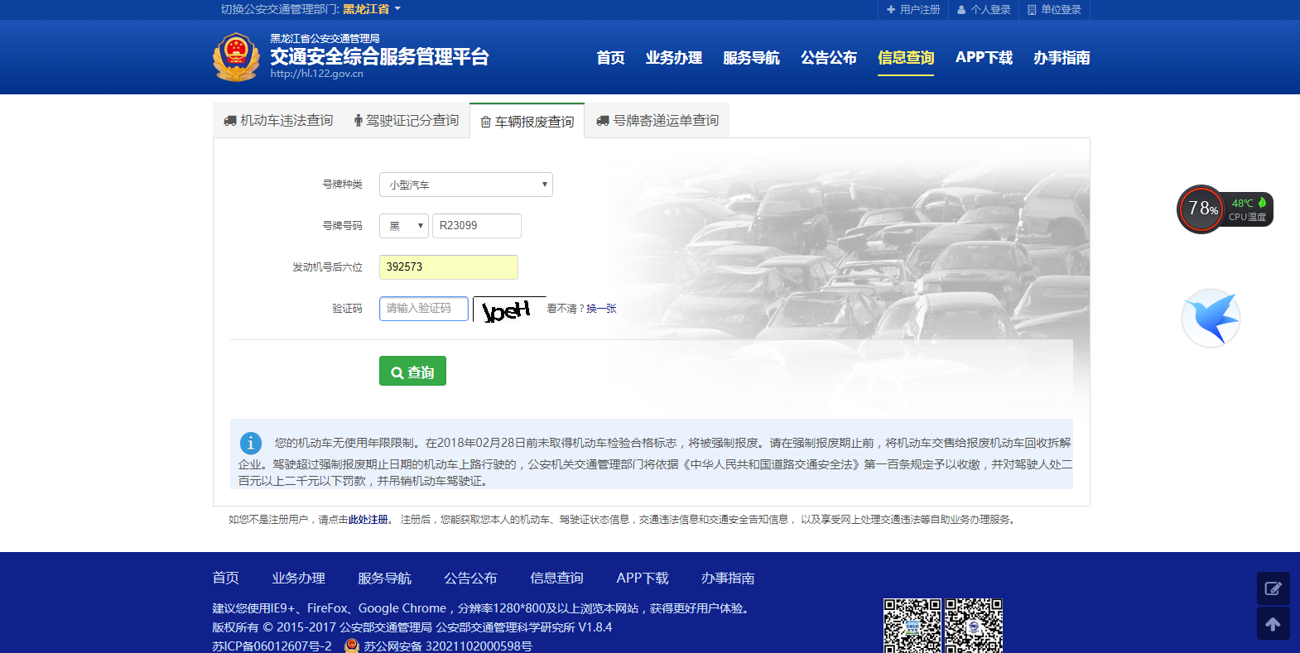Open 个人登录 in top bar
Screen dimensions: 1300x653
pyautogui.click(x=984, y=10)
